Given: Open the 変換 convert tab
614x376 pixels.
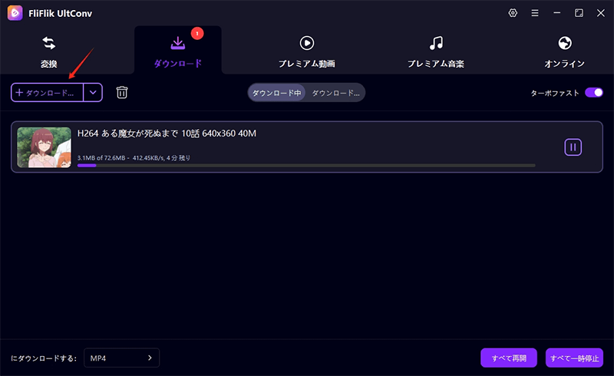Looking at the screenshot, I should [48, 51].
